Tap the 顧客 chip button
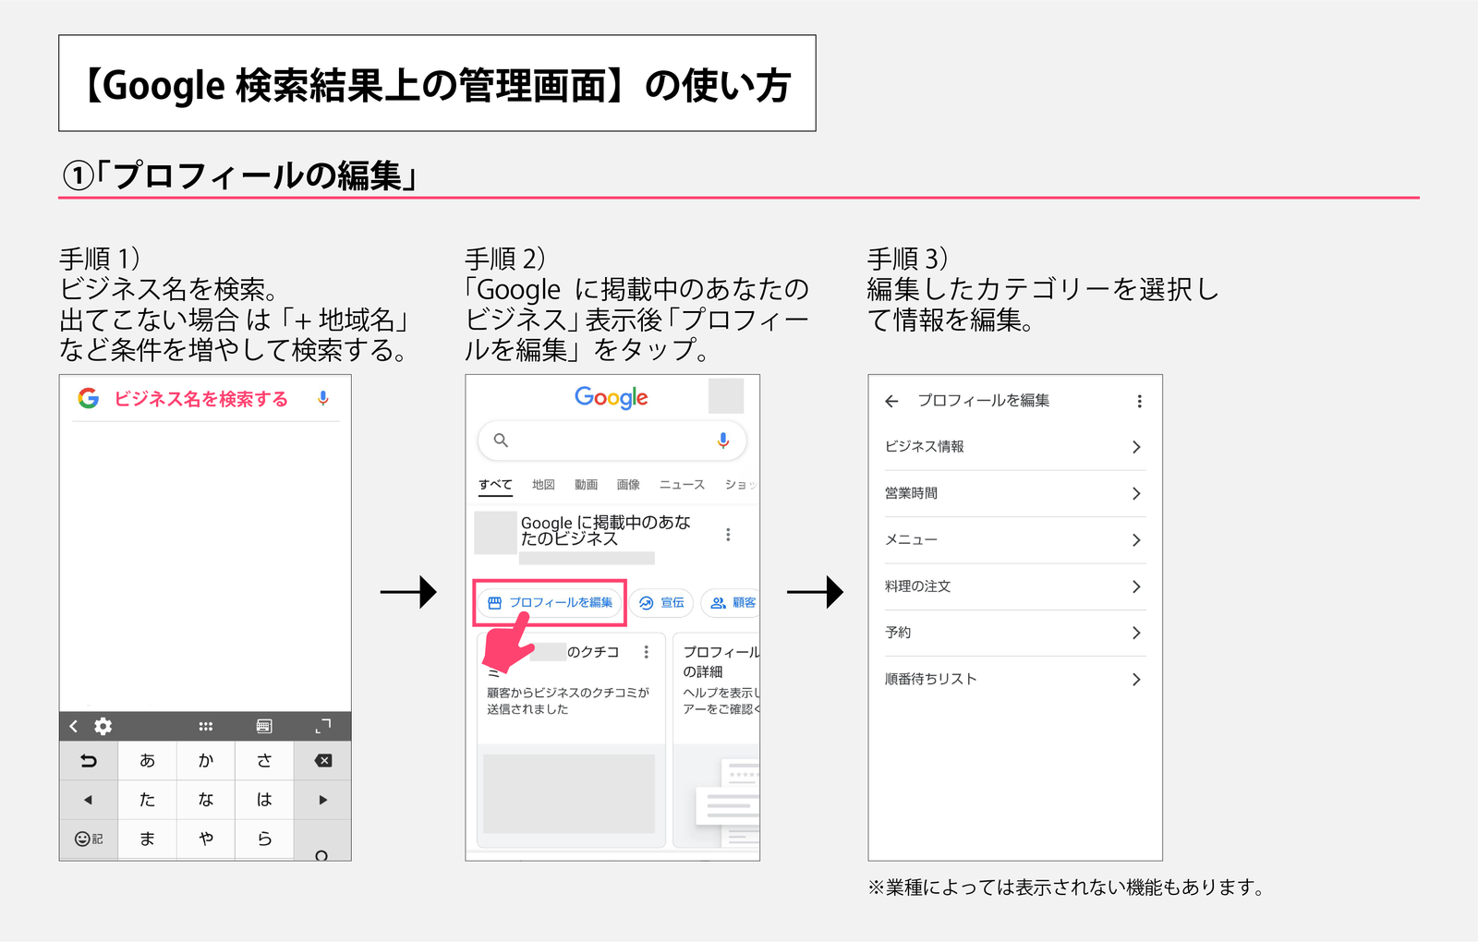The width and height of the screenshot is (1478, 942). coord(732,603)
